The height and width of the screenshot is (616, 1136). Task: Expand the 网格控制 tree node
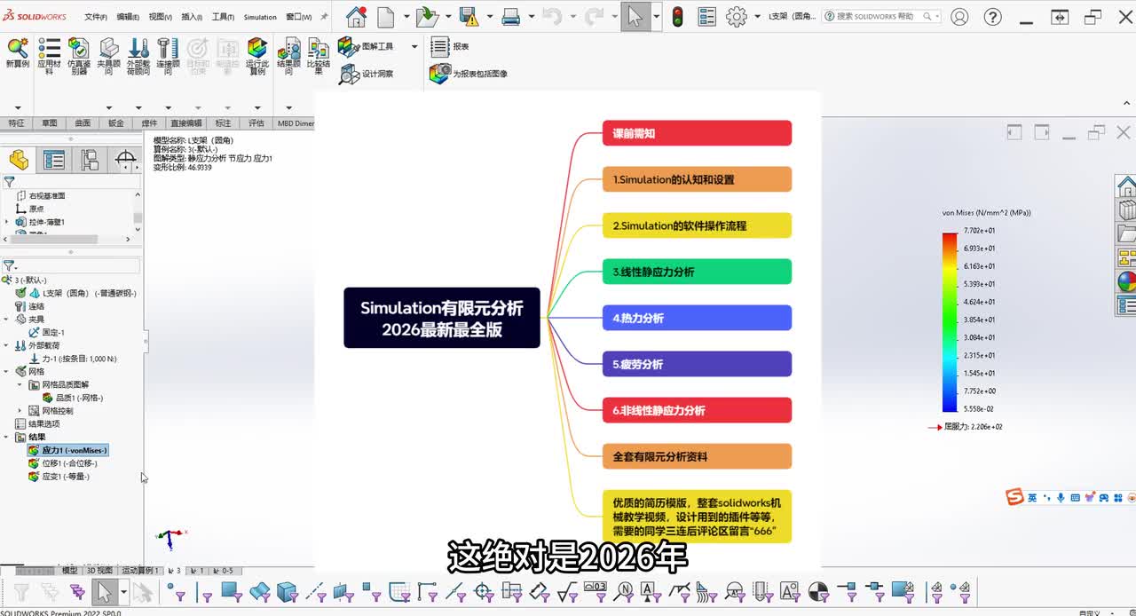20,411
